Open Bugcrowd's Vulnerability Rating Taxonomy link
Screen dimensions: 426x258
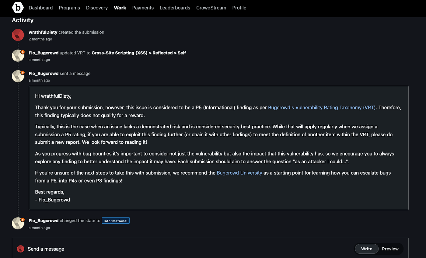coord(322,108)
